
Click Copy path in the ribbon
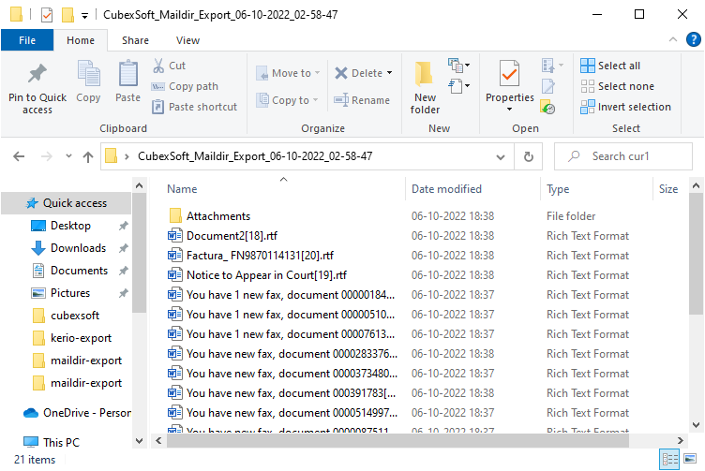pos(185,86)
